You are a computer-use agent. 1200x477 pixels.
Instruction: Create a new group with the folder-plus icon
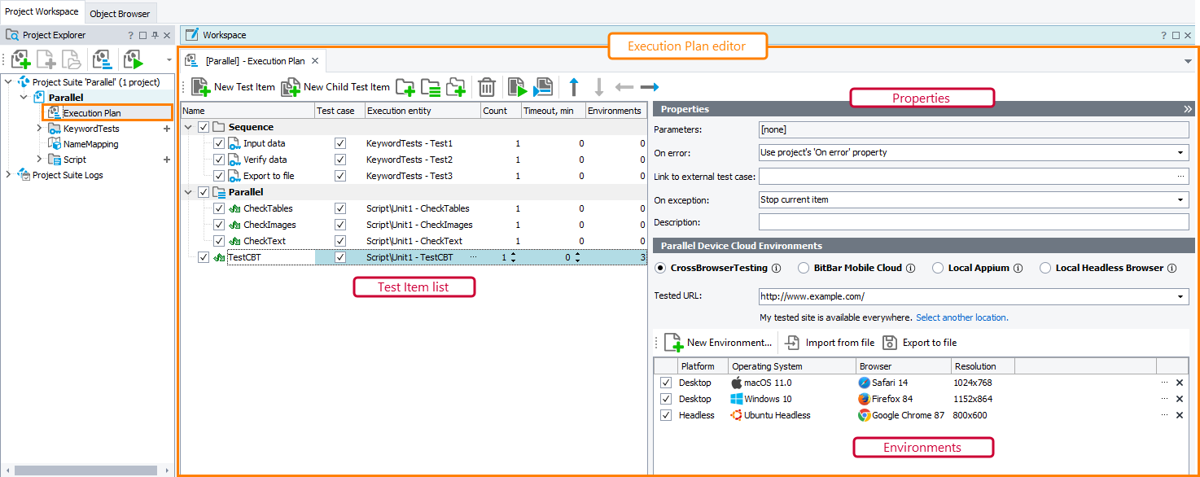[405, 87]
